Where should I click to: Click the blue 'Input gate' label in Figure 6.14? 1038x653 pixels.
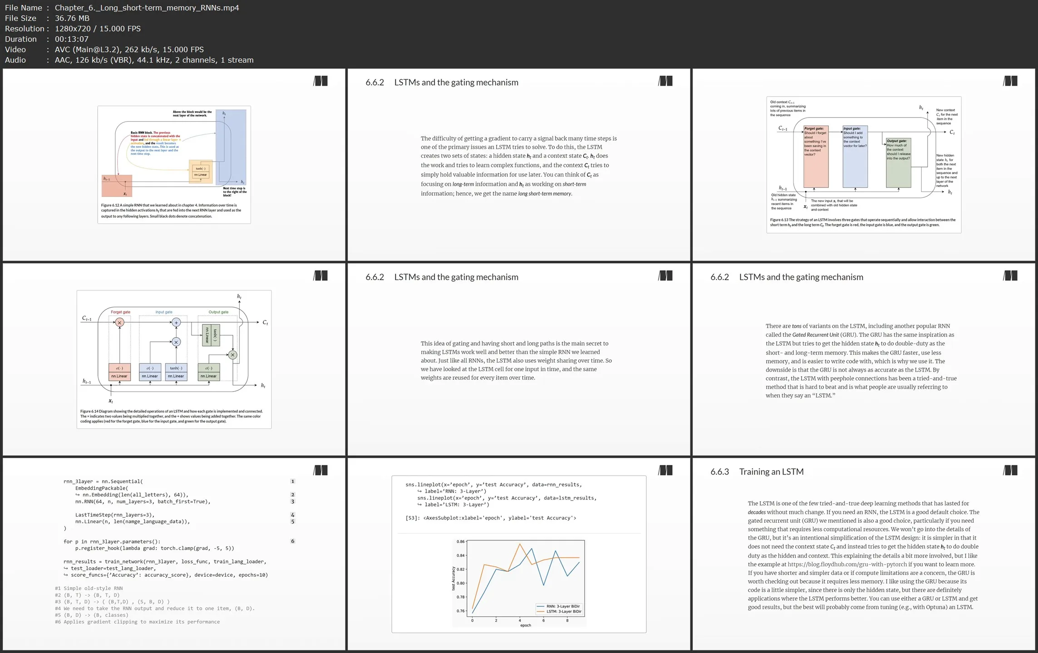click(x=164, y=312)
